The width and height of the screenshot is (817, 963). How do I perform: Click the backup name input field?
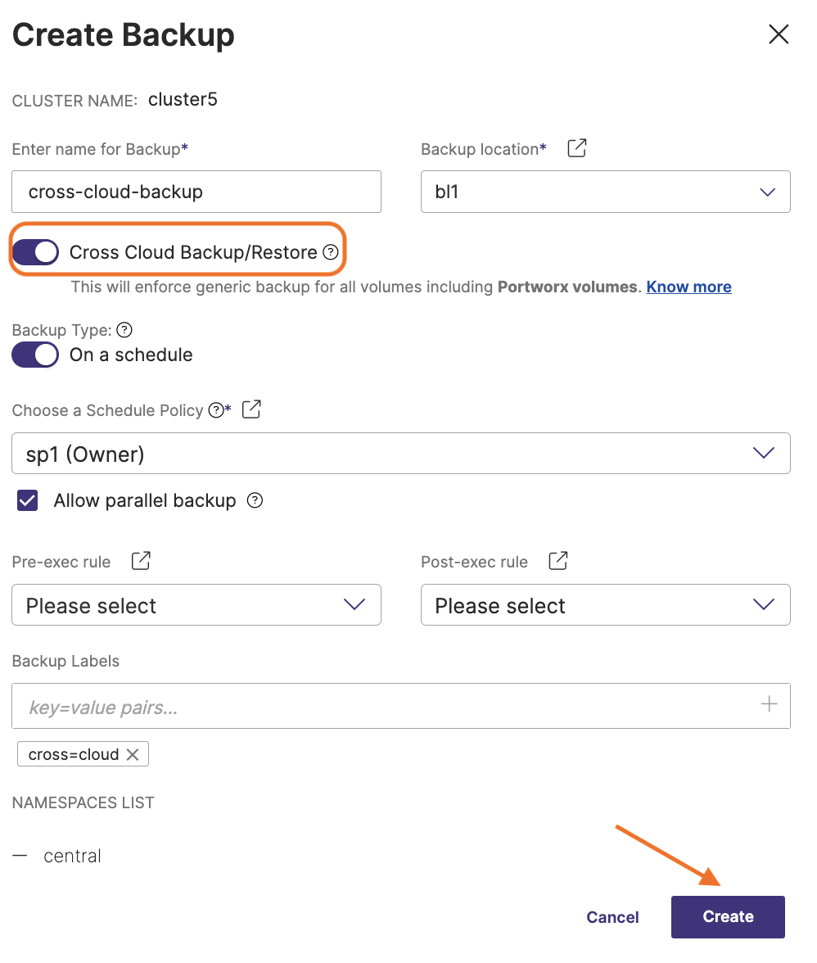pyautogui.click(x=196, y=192)
